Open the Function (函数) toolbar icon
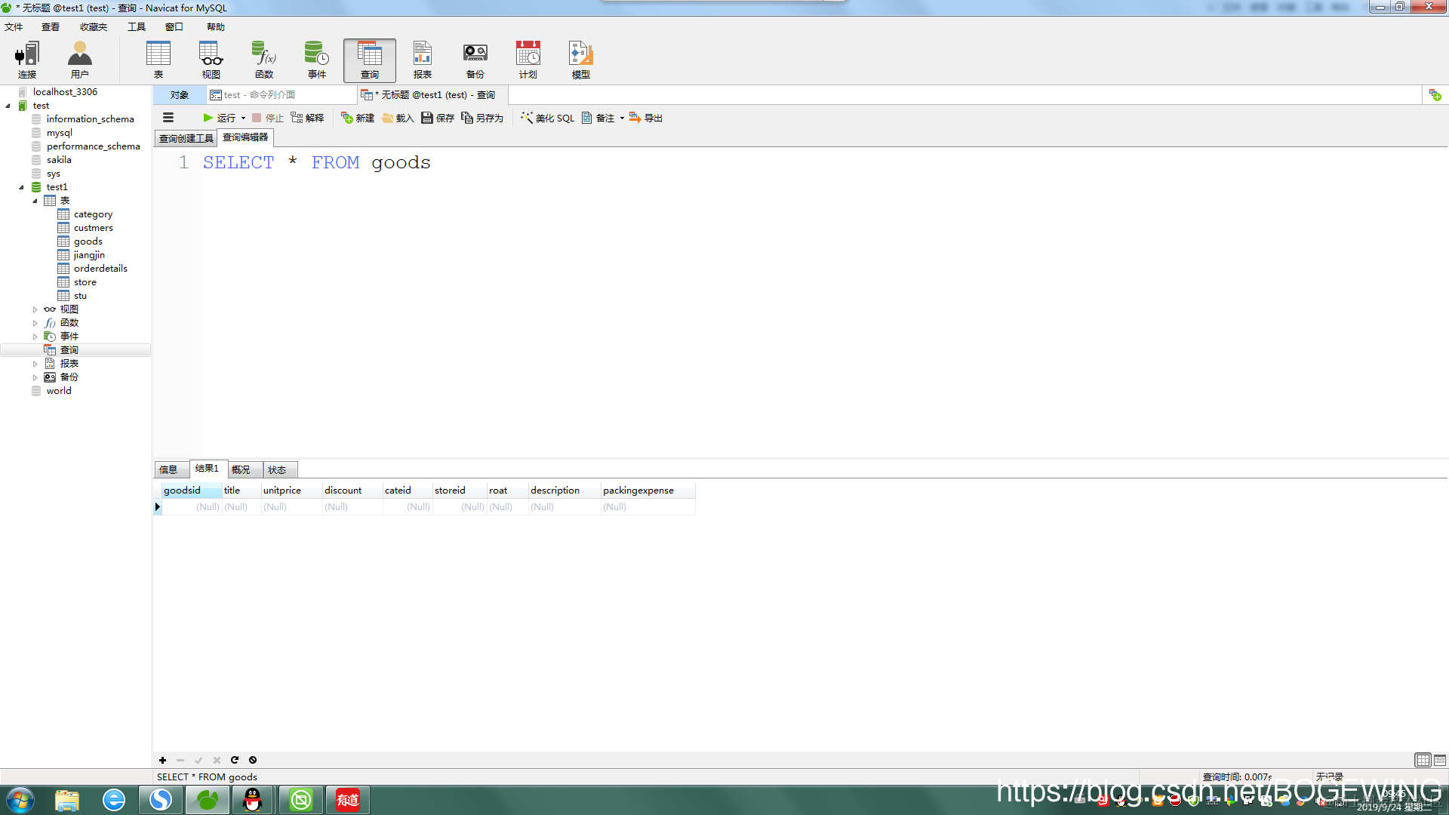 [264, 60]
